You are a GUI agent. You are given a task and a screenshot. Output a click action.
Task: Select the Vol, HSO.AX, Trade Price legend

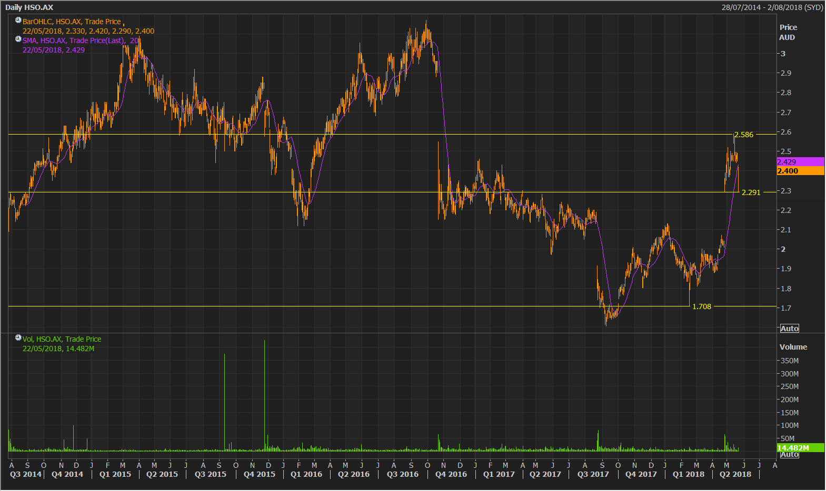coord(62,339)
